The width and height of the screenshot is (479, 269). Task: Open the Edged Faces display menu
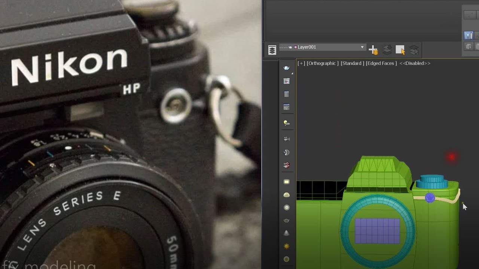381,63
